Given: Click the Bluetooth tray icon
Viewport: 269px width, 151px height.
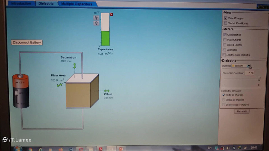Looking at the screenshot, I should 234,148.
